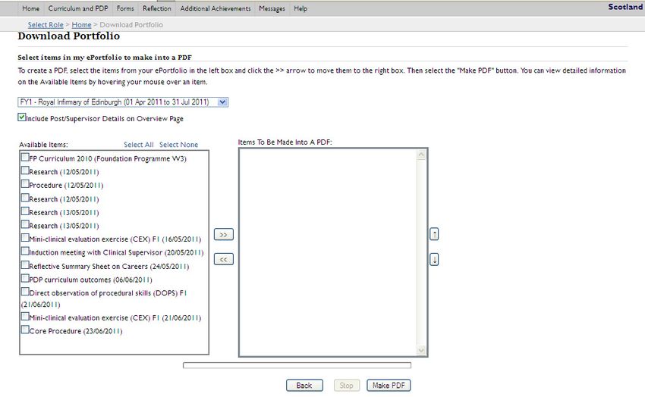The height and width of the screenshot is (397, 645).
Task: Click the Select None link
Action: tap(178, 145)
